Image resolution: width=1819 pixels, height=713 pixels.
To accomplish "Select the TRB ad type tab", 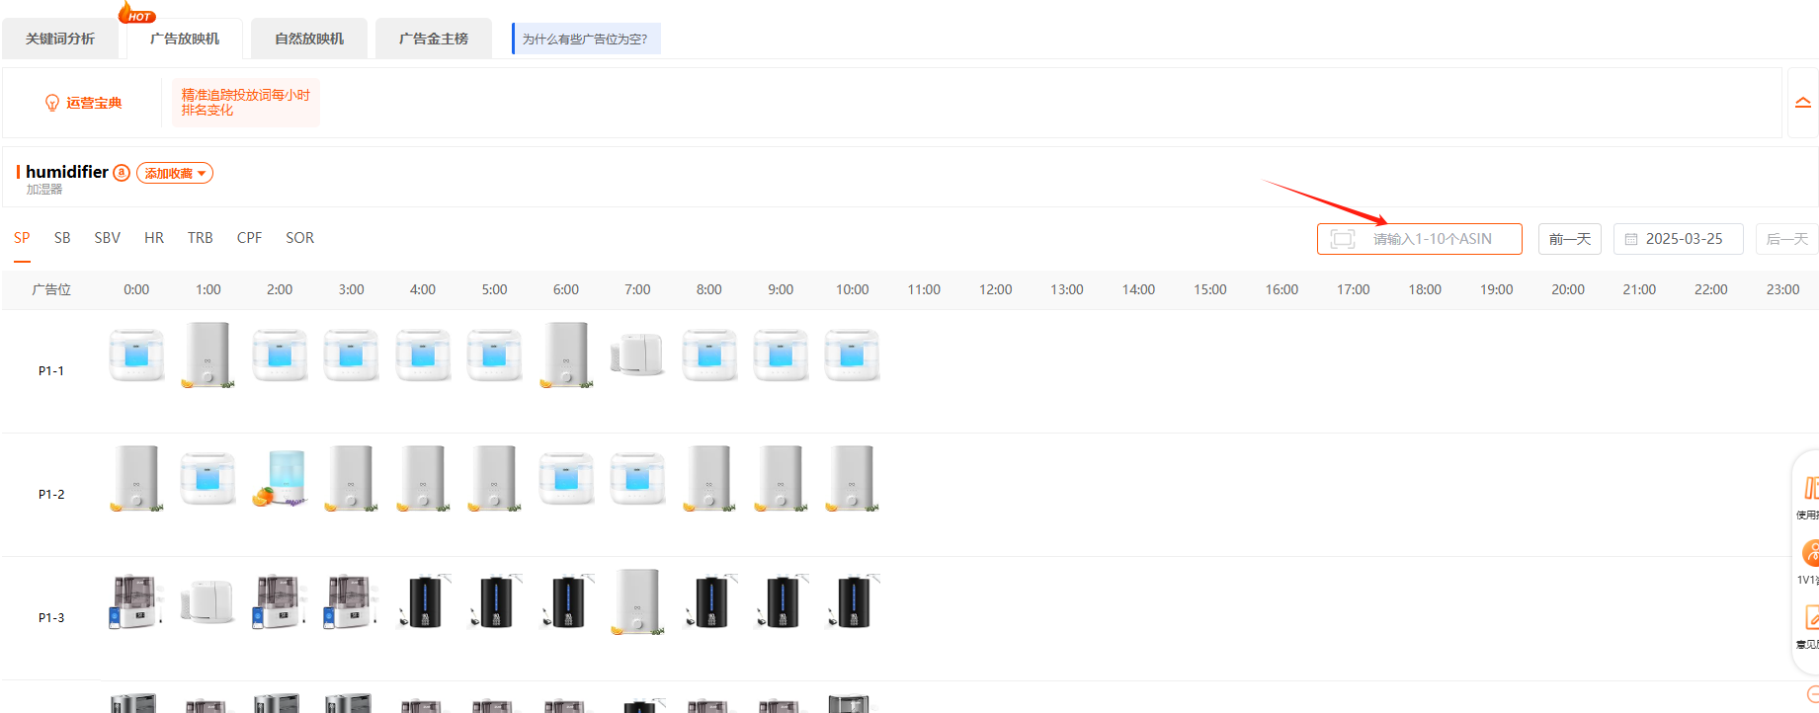I will coord(201,238).
